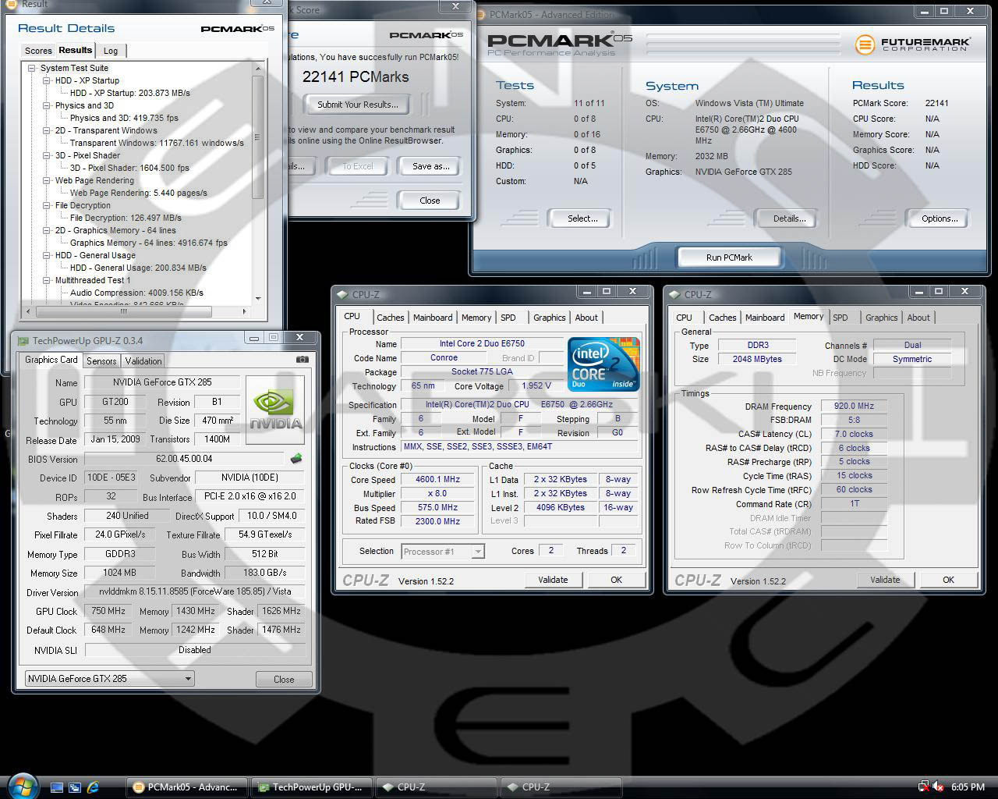Open the Graphics tab in the CPU-Z memory window
This screenshot has width=998, height=799.
click(881, 318)
